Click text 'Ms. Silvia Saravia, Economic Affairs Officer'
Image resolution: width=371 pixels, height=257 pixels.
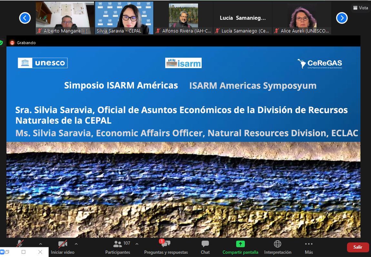click(110, 133)
